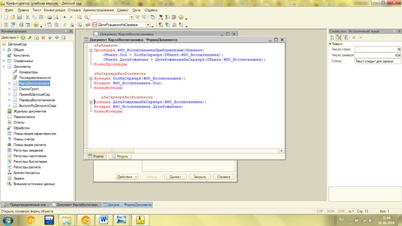The width and height of the screenshot is (402, 226).
Task: Open the Отладка menu
Action: 74,10
